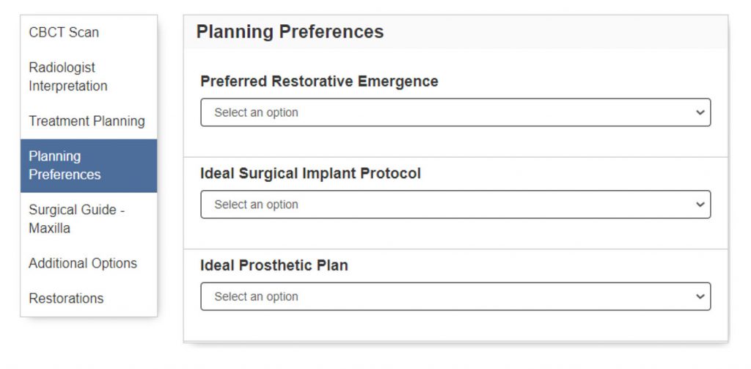Image resolution: width=751 pixels, height=369 pixels.
Task: Open the CBCT Scan section
Action: coord(64,32)
